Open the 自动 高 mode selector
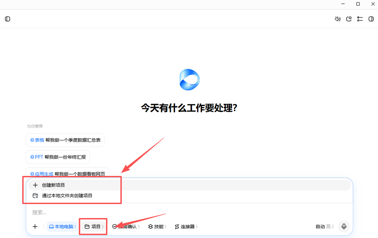The height and width of the screenshot is (238, 378). tap(325, 226)
